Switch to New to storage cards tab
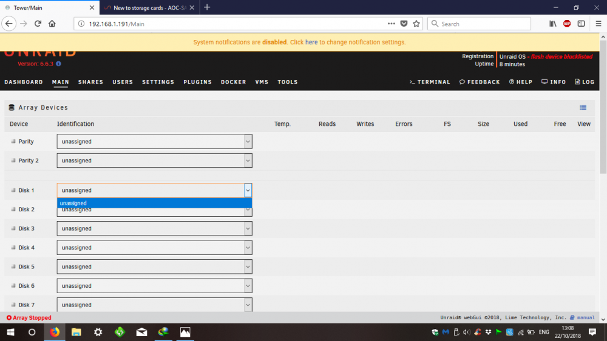 (149, 7)
